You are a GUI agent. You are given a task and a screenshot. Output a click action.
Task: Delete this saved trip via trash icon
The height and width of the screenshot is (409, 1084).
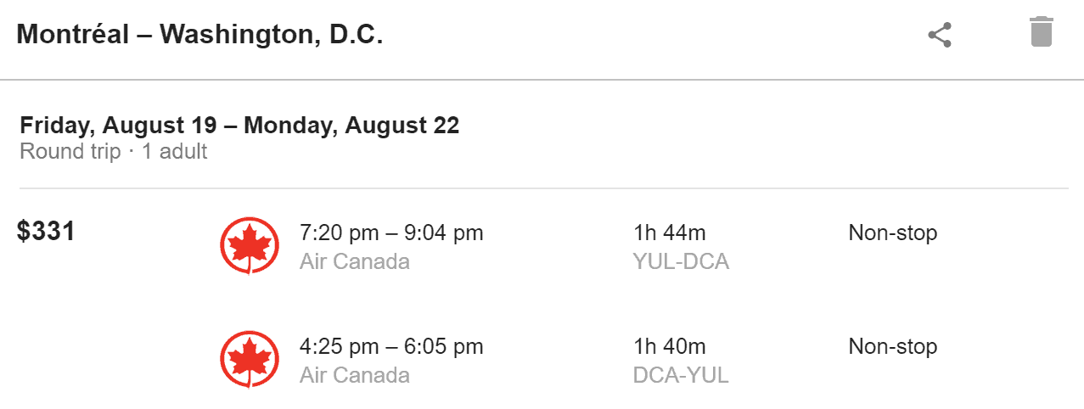(1041, 32)
